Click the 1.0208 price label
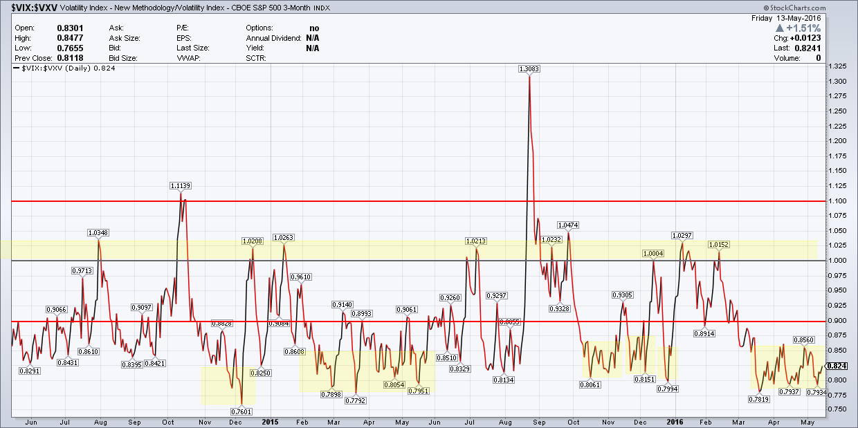 tap(252, 241)
